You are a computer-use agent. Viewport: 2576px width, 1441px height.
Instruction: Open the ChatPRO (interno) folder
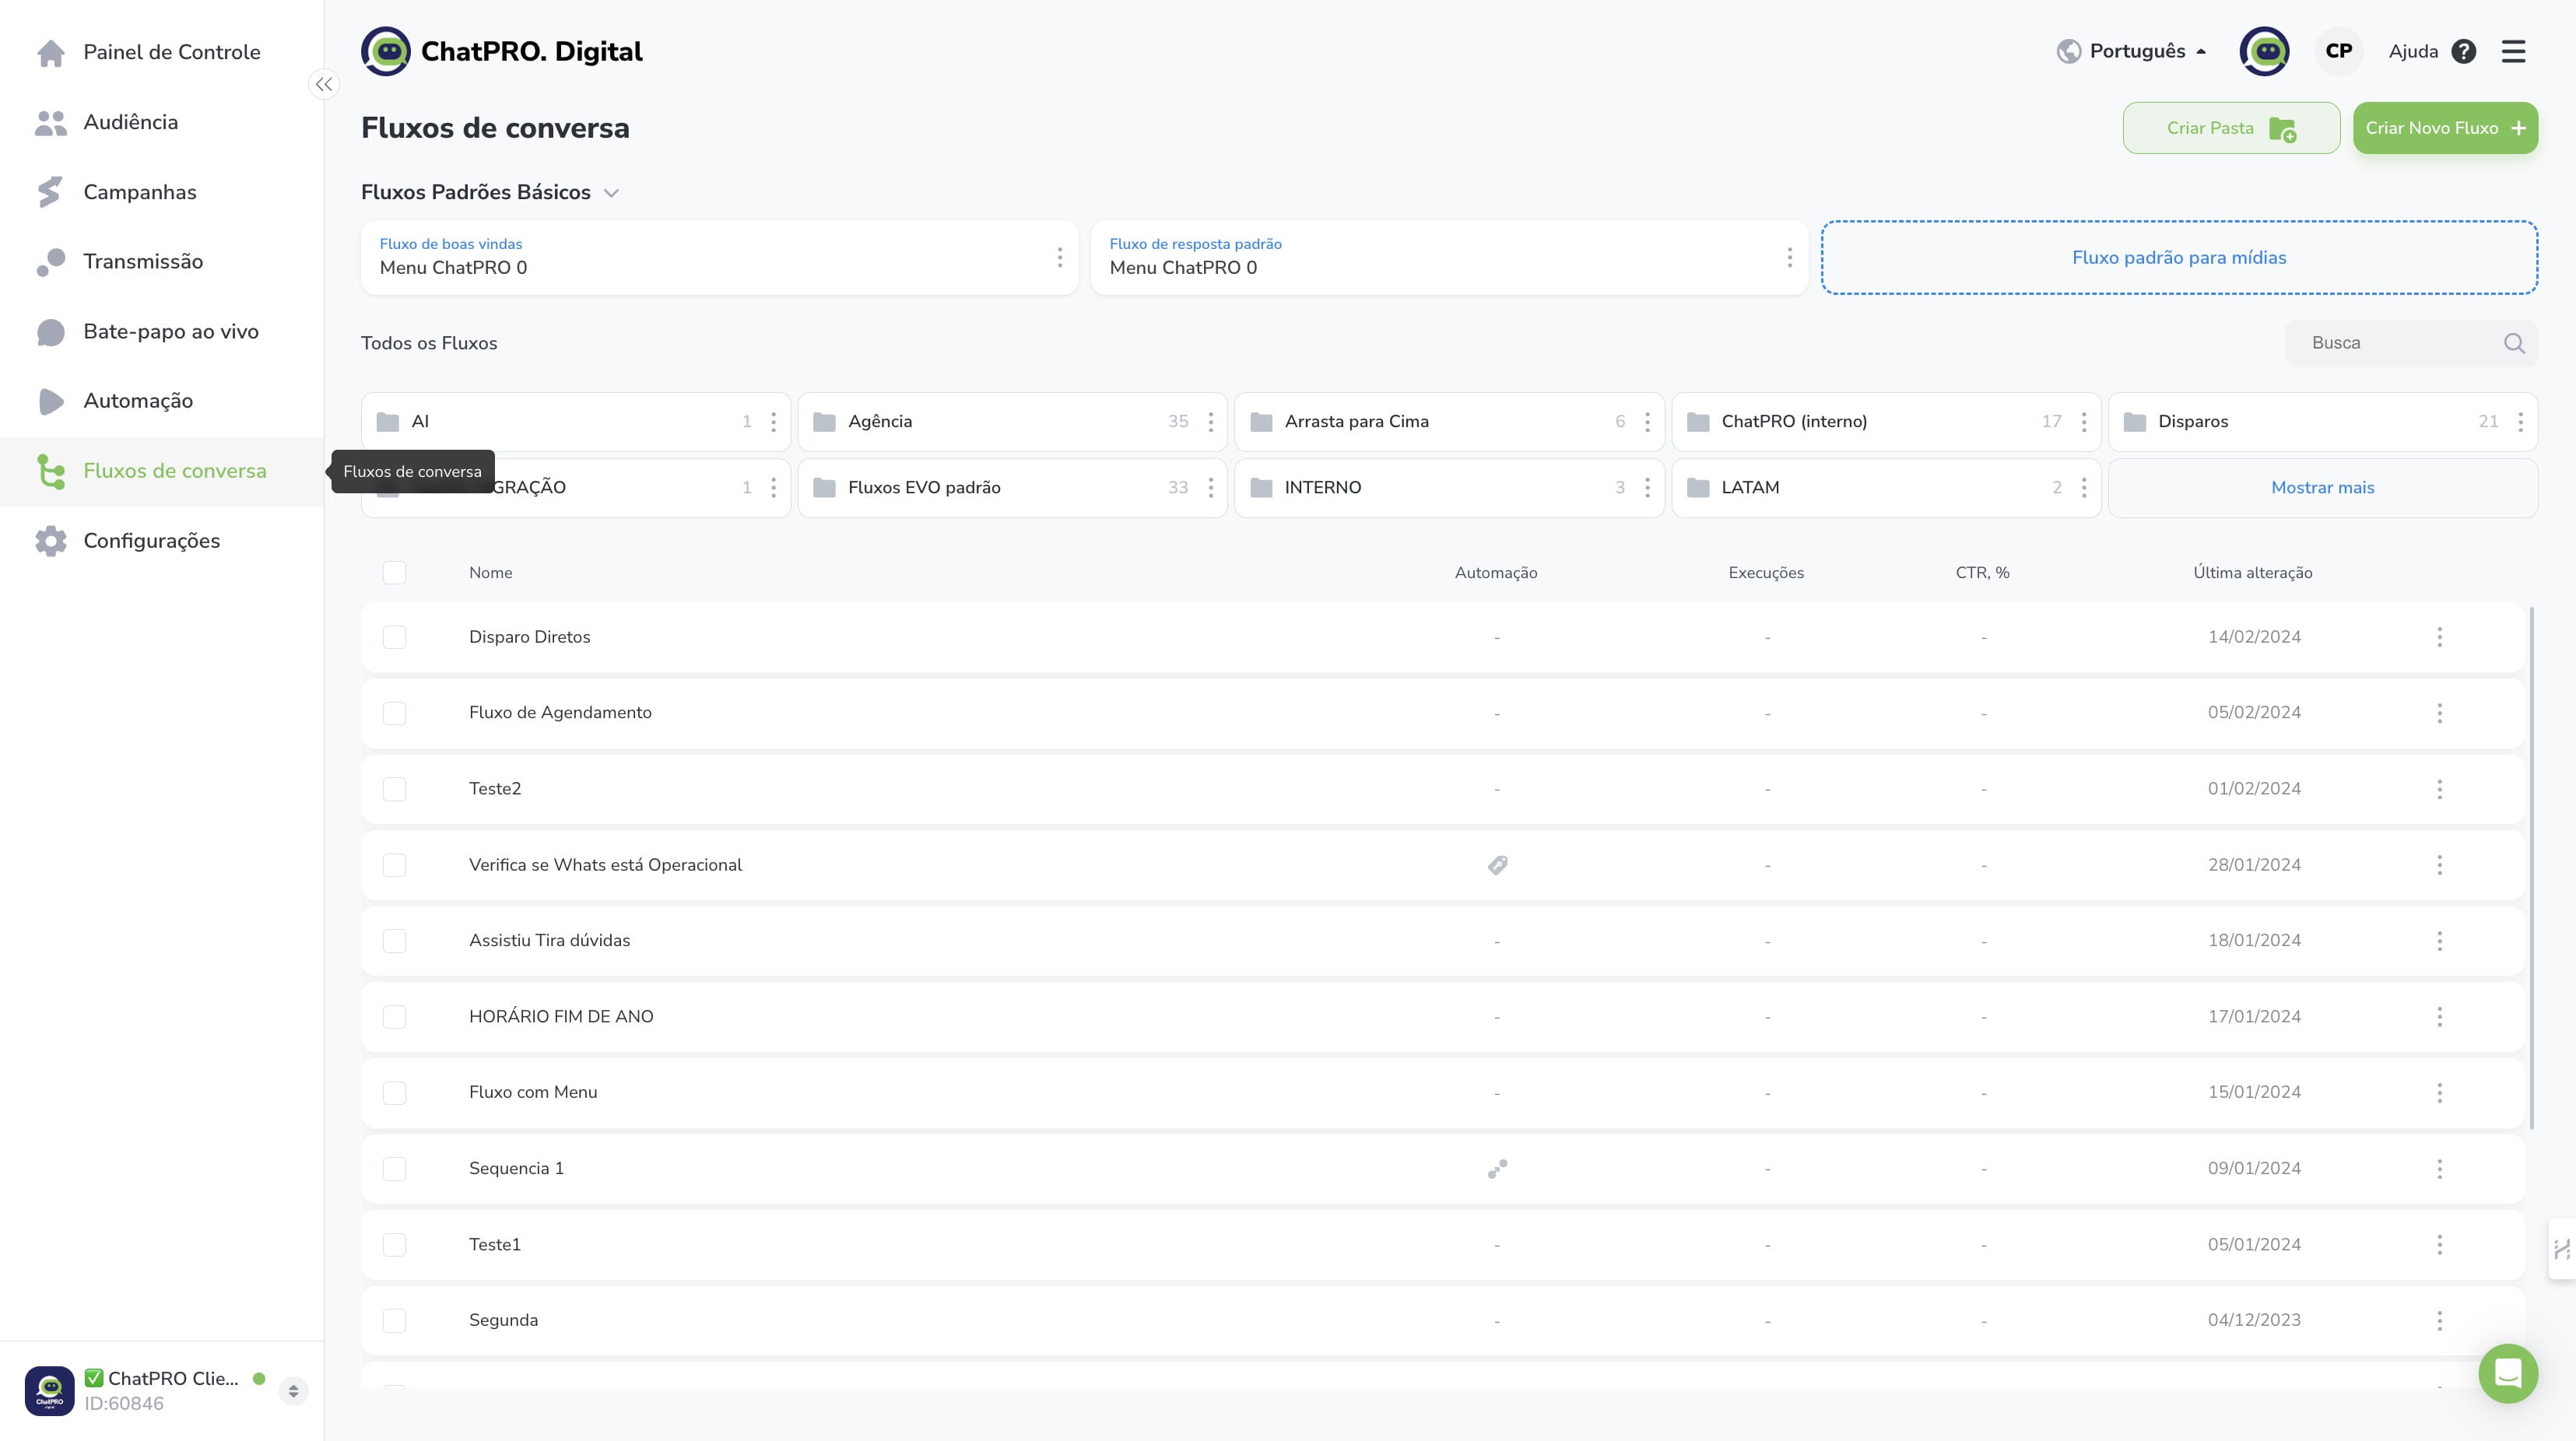click(1886, 422)
